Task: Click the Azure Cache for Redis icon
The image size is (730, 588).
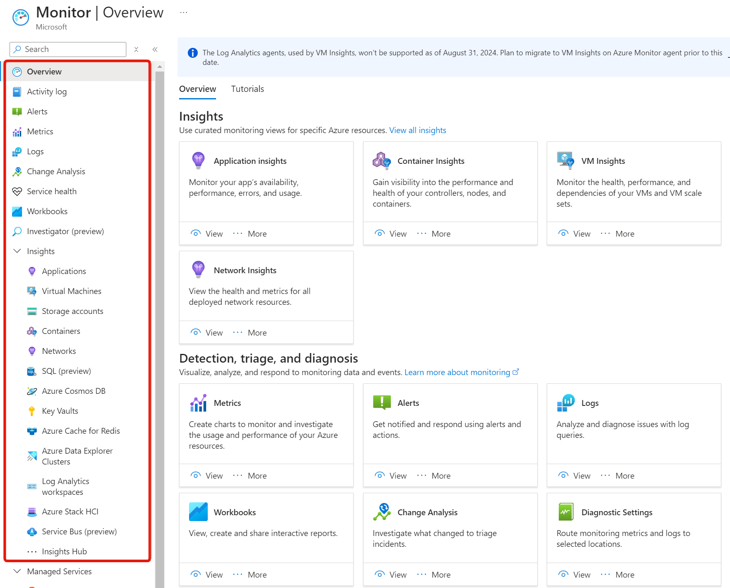Action: point(32,431)
